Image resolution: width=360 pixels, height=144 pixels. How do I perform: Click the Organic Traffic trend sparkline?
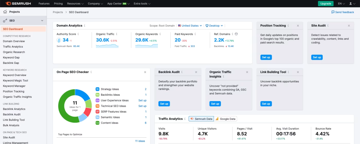click(107, 46)
